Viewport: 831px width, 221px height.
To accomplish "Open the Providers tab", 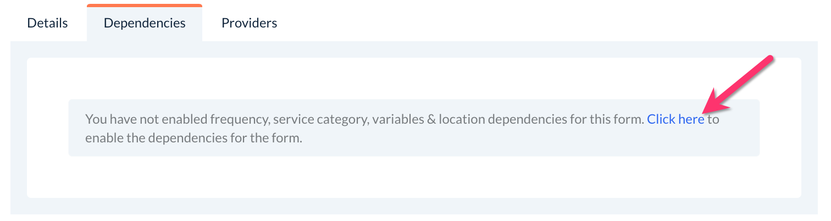I will pos(249,23).
